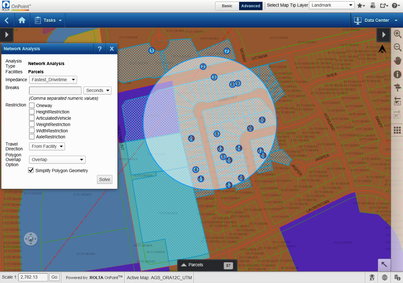Enable the Oneway restriction checkbox

[x=32, y=105]
